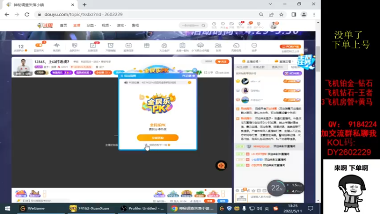Click the streamer's profile photo

point(23,67)
